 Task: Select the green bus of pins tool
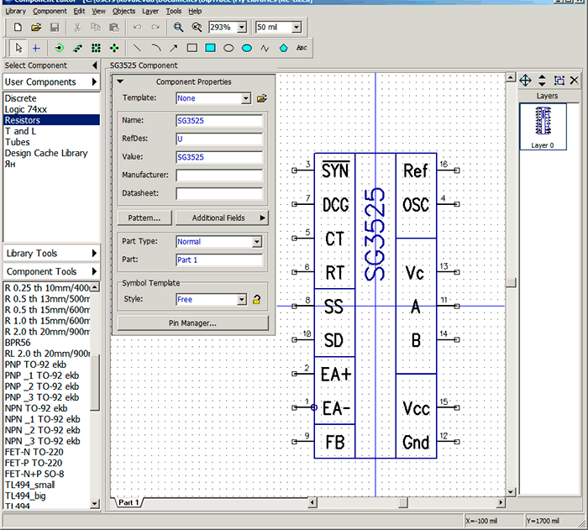point(77,48)
